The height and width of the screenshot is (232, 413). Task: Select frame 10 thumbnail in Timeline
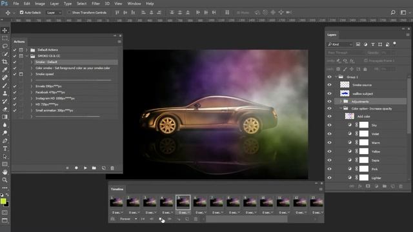[x=267, y=202]
